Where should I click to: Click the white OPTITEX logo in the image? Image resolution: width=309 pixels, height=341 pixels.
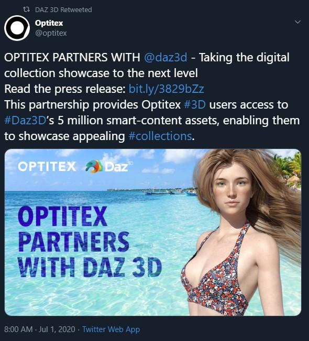pyautogui.click(x=47, y=166)
